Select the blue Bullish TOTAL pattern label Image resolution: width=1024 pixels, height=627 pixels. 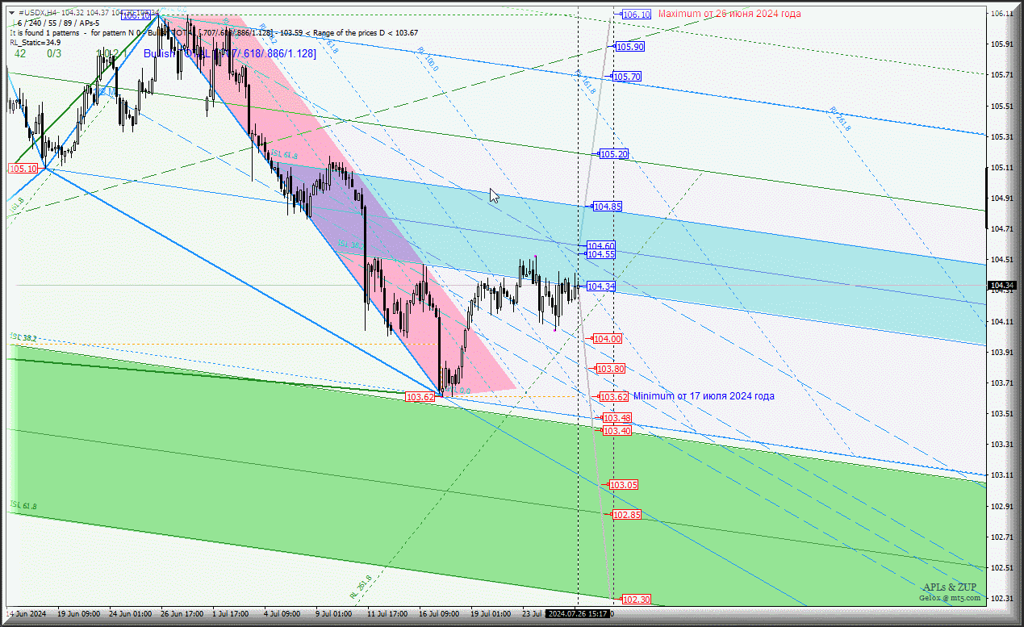230,53
